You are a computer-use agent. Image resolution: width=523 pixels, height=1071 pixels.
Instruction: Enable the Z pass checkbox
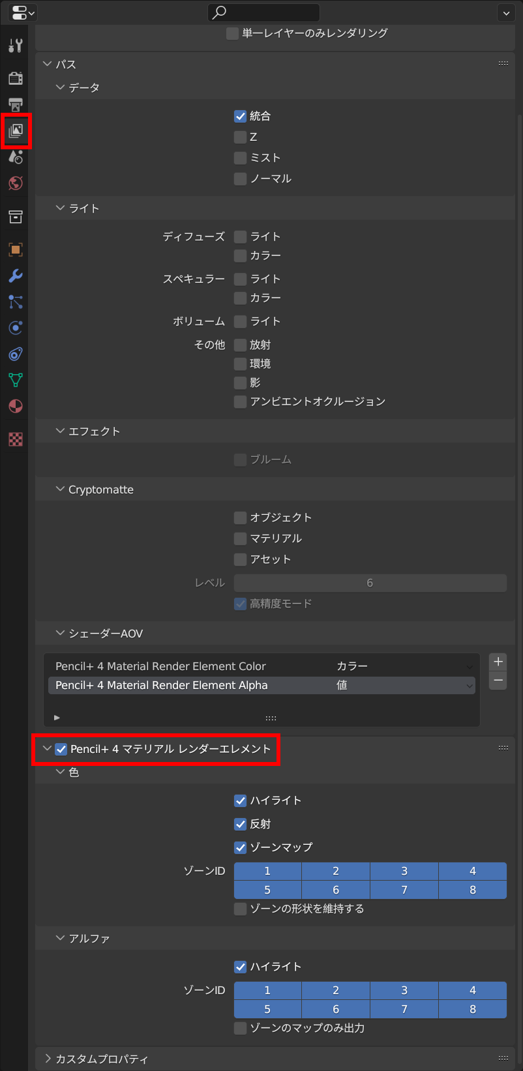[x=240, y=138]
